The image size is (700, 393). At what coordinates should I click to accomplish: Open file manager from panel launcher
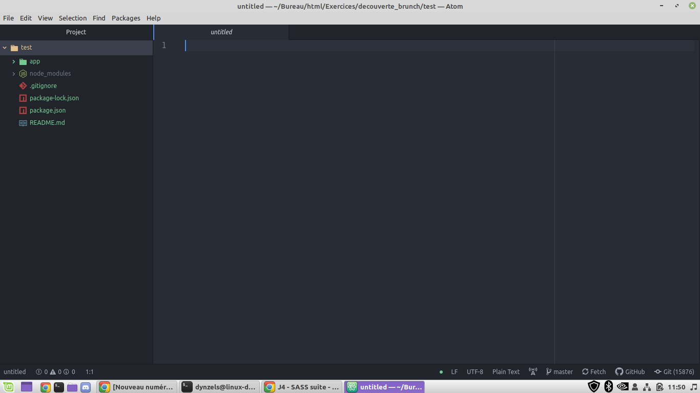72,387
